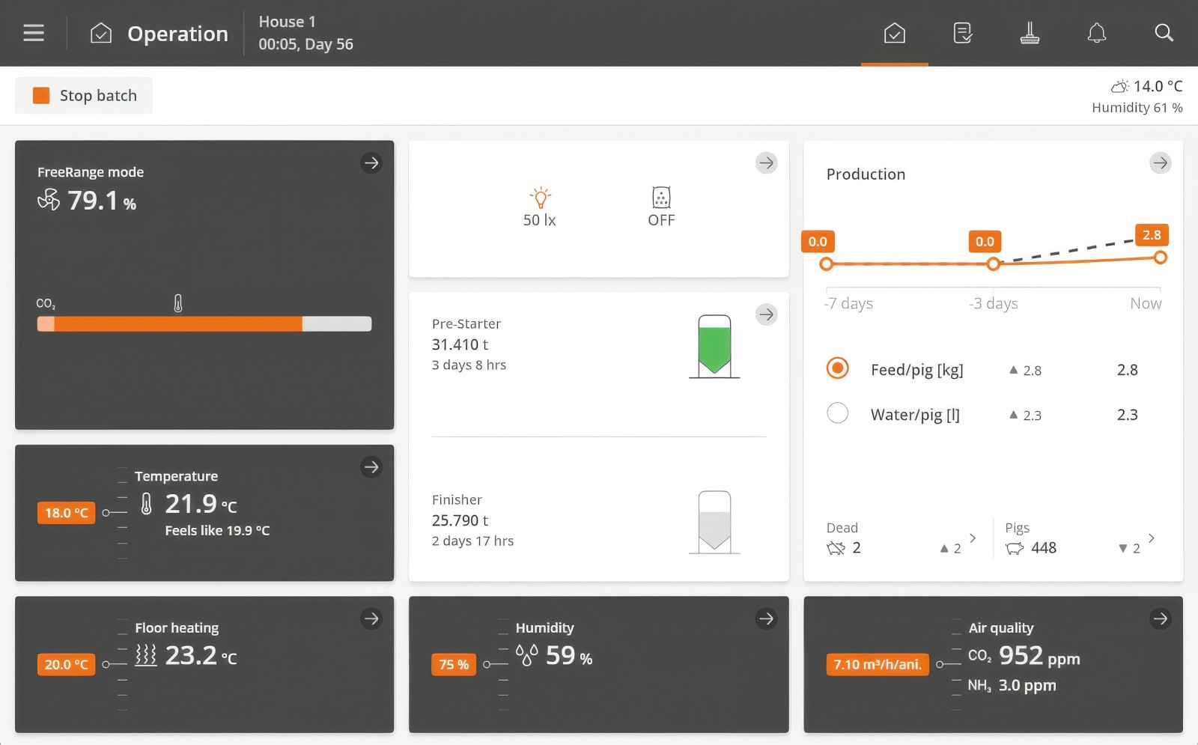Select the Water/pig [l] radio button
This screenshot has width=1198, height=745.
838,413
